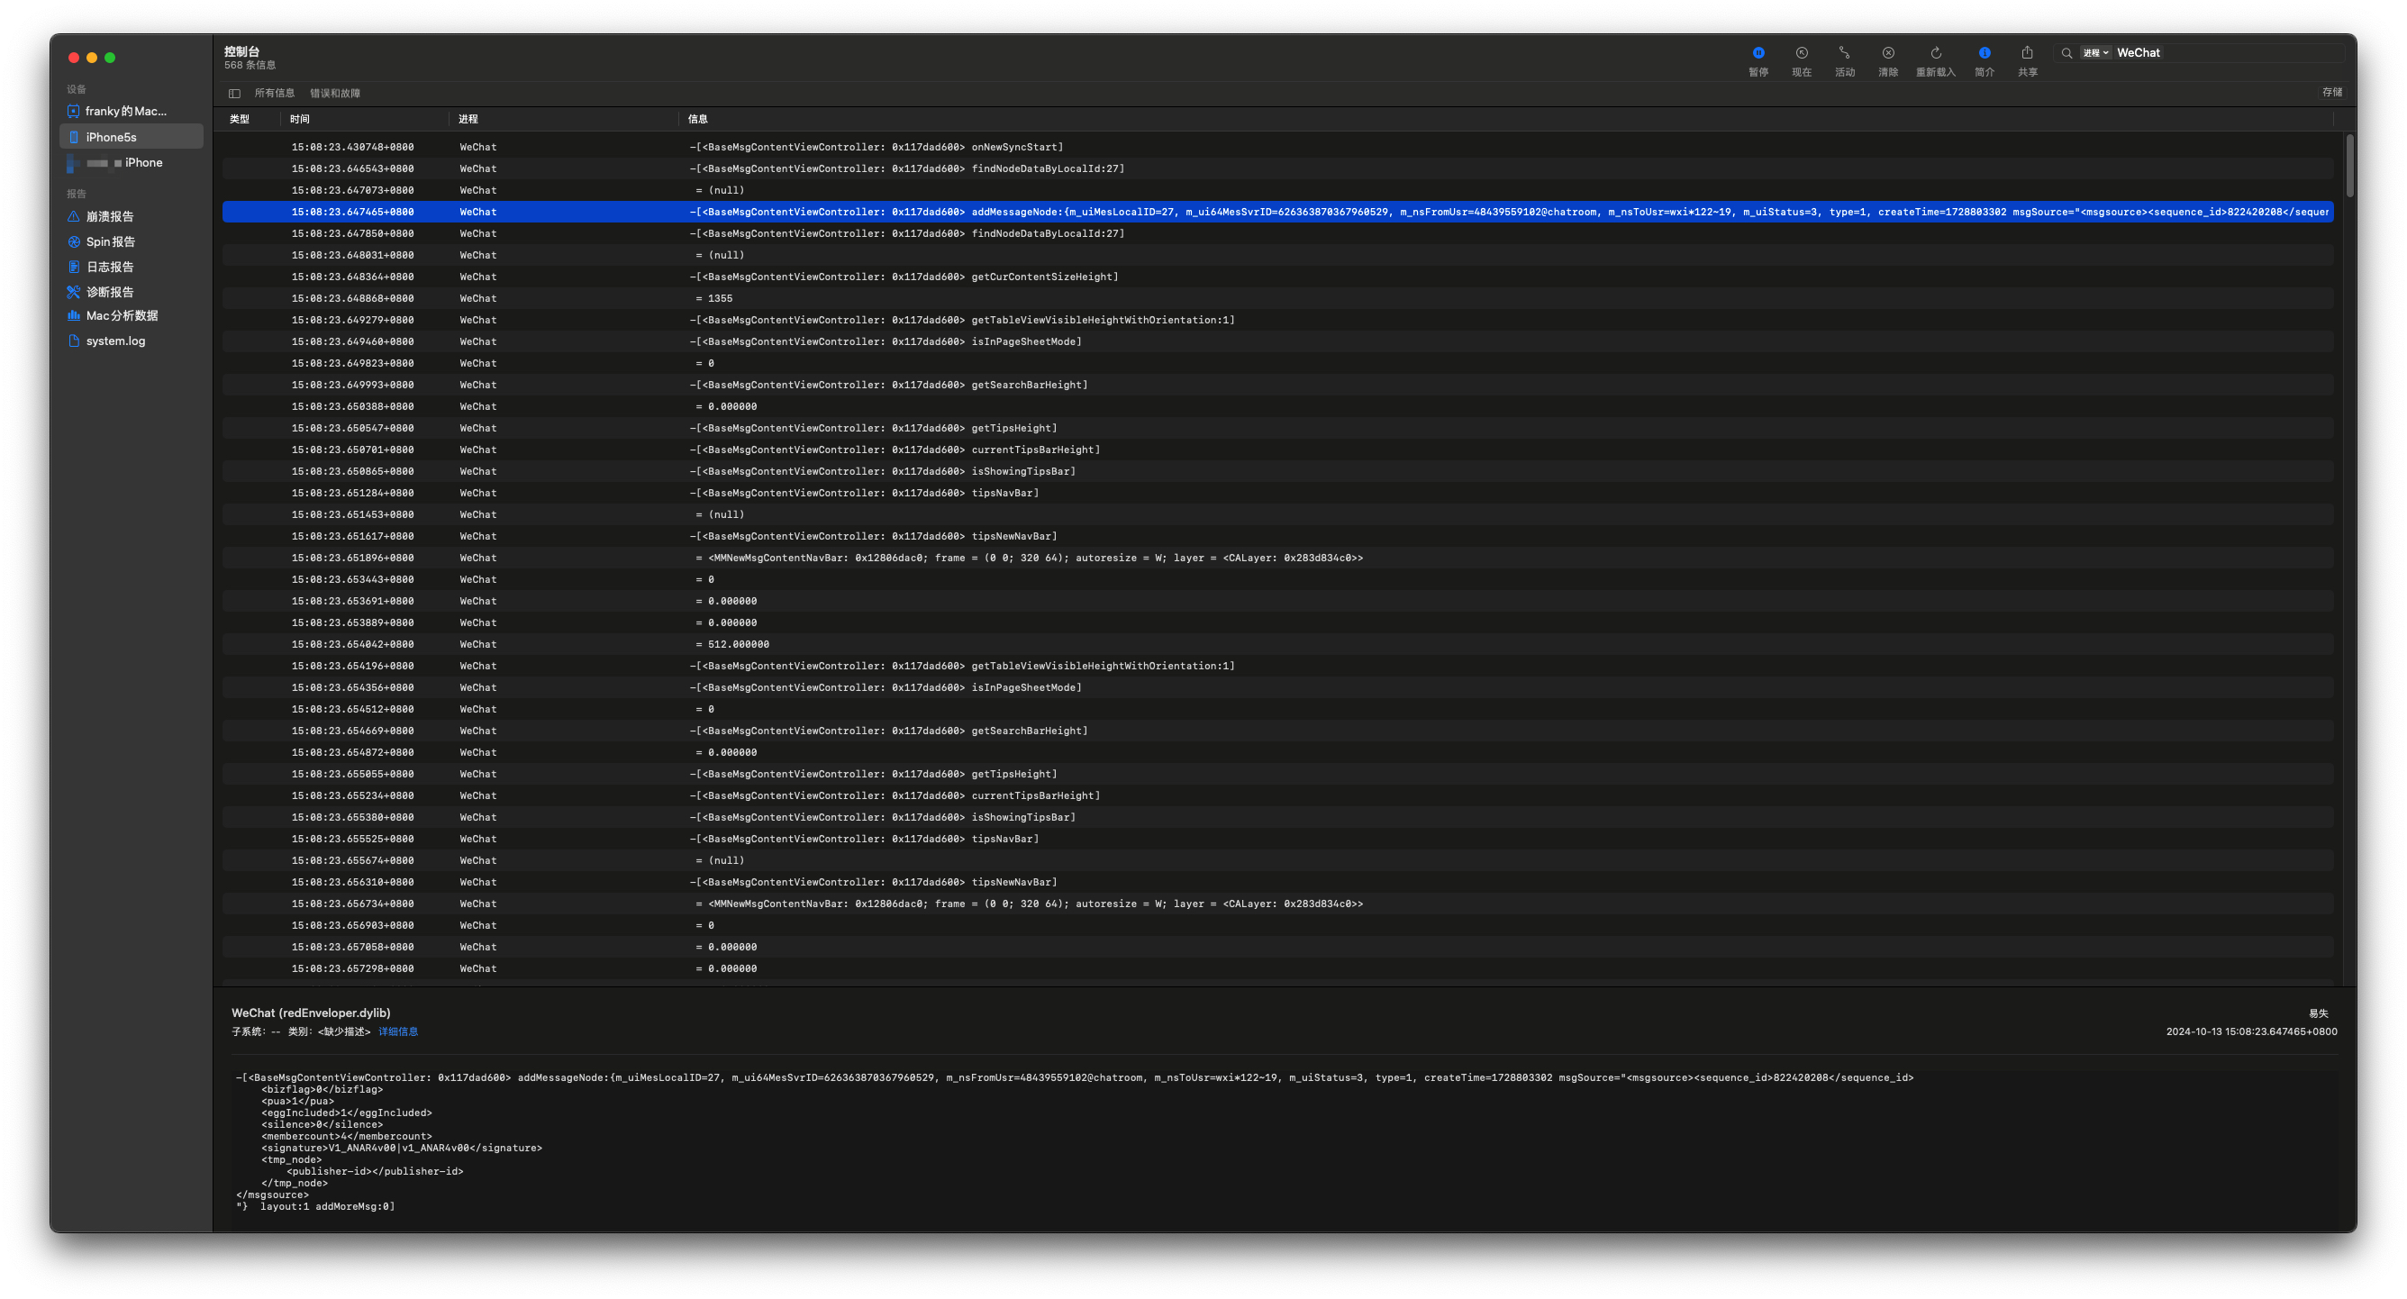Click the 存储 (Save) search button
Viewport: 2407px width, 1299px height.
[x=2330, y=93]
